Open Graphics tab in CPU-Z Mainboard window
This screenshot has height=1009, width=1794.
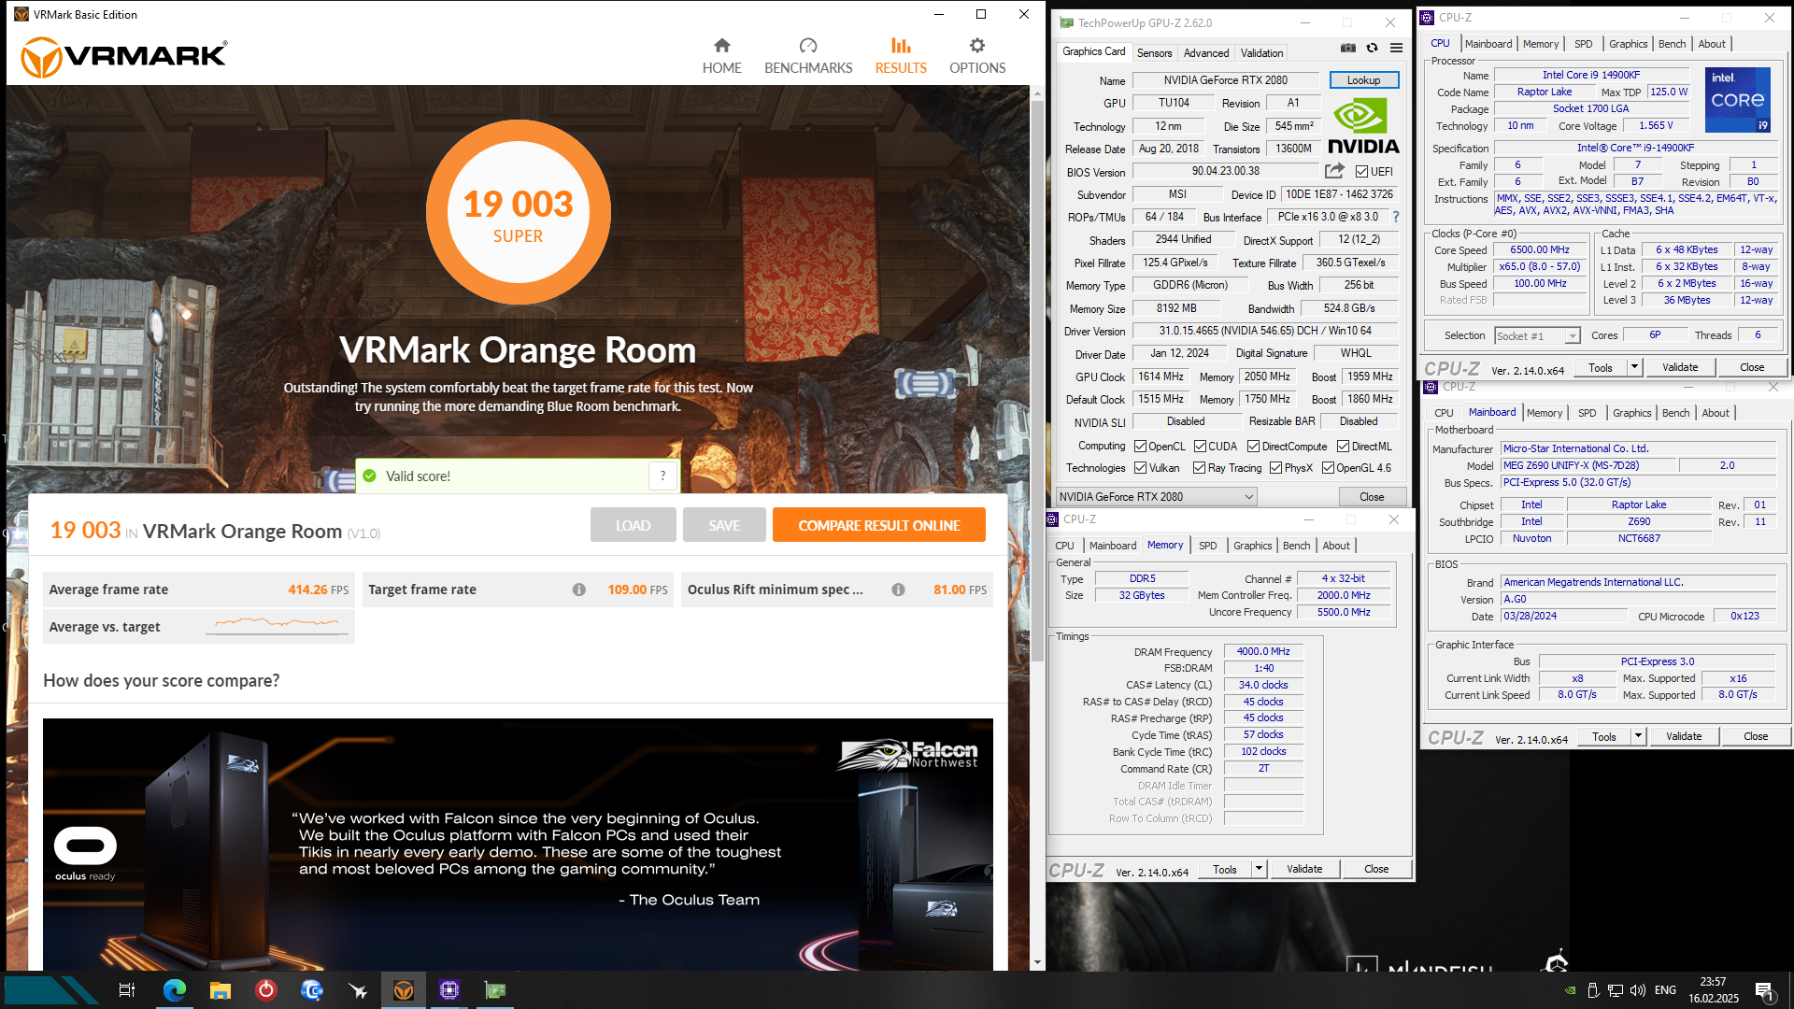[x=1631, y=413]
